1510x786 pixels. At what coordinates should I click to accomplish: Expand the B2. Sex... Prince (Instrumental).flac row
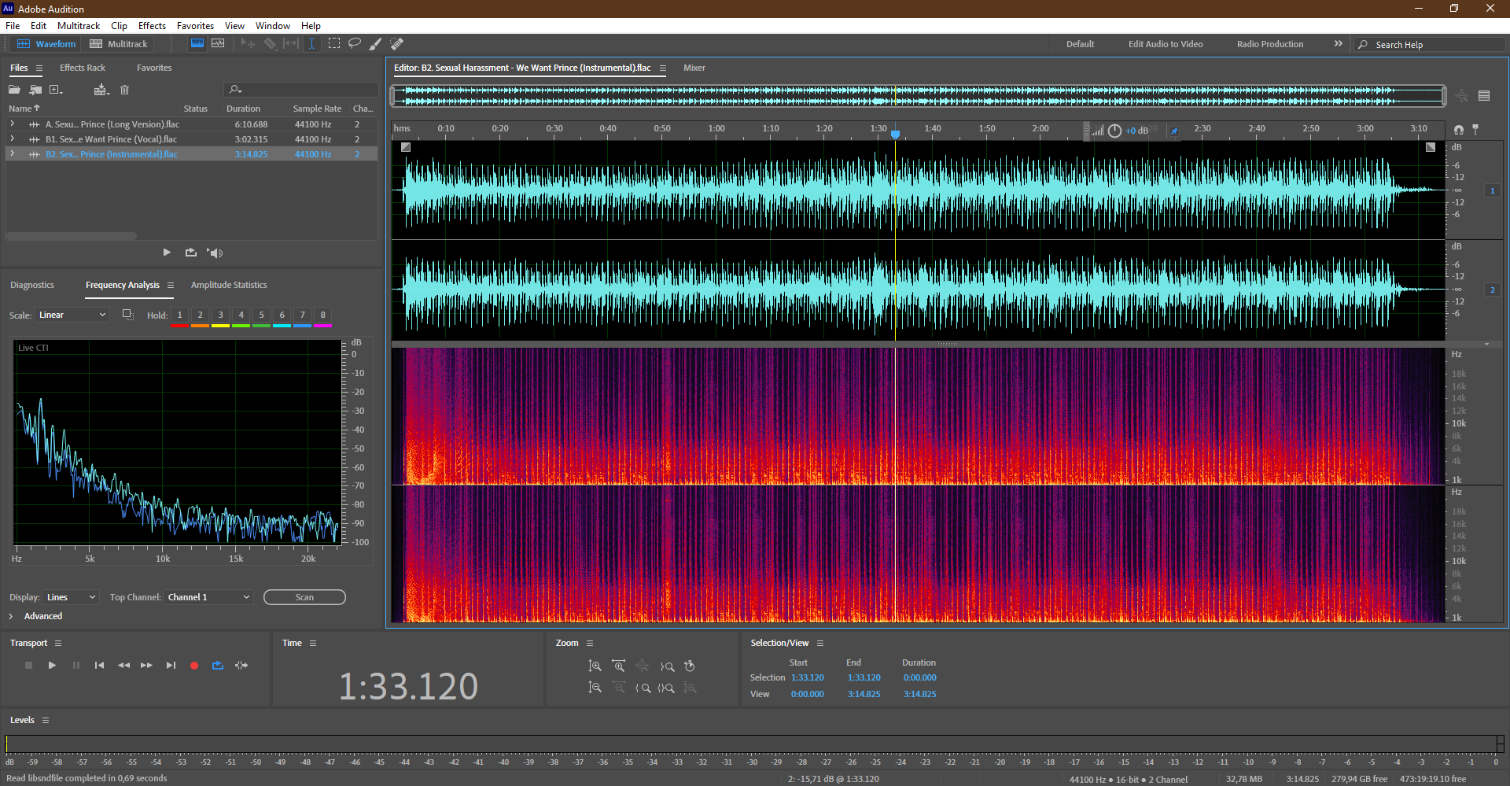[12, 154]
